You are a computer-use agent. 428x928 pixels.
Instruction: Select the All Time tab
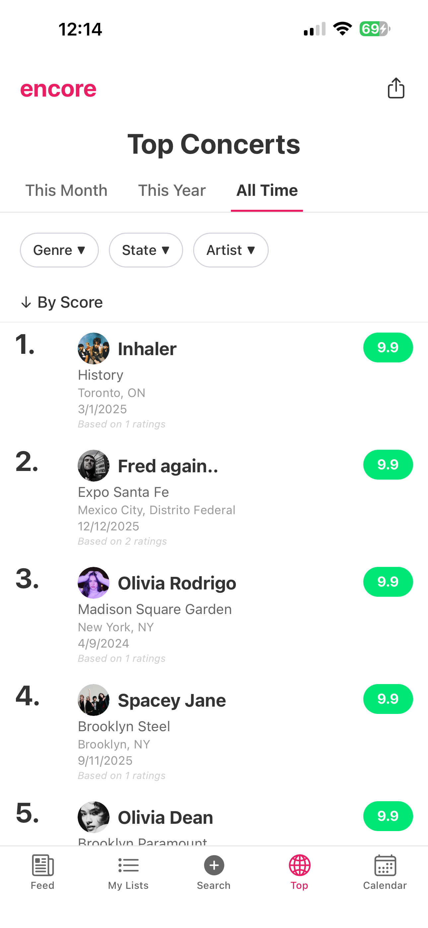[x=267, y=190]
